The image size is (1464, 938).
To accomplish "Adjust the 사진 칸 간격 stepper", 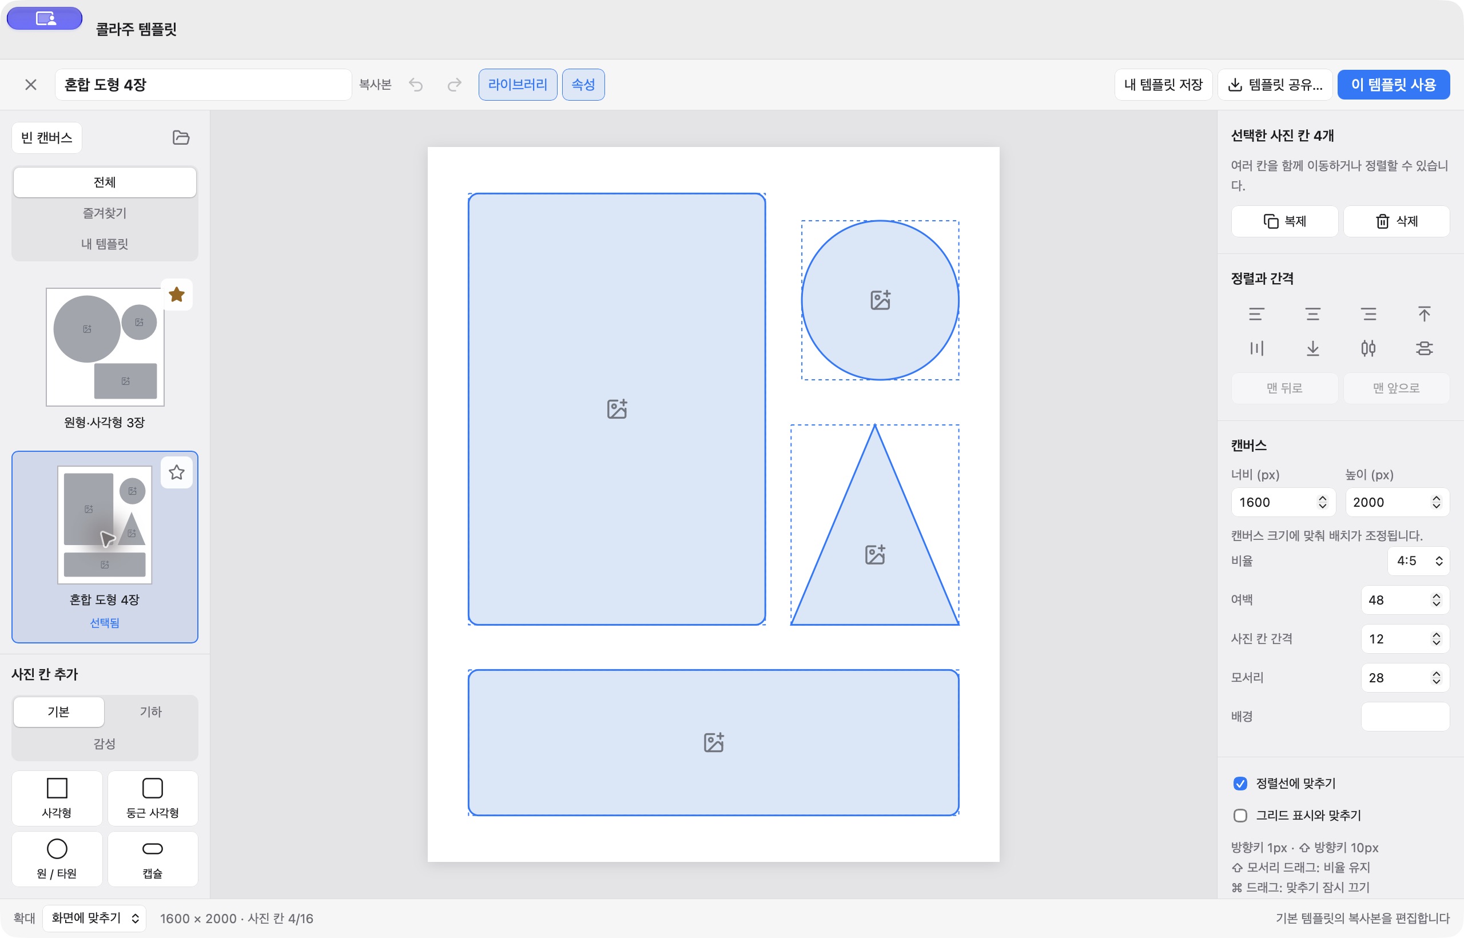I will click(1436, 638).
